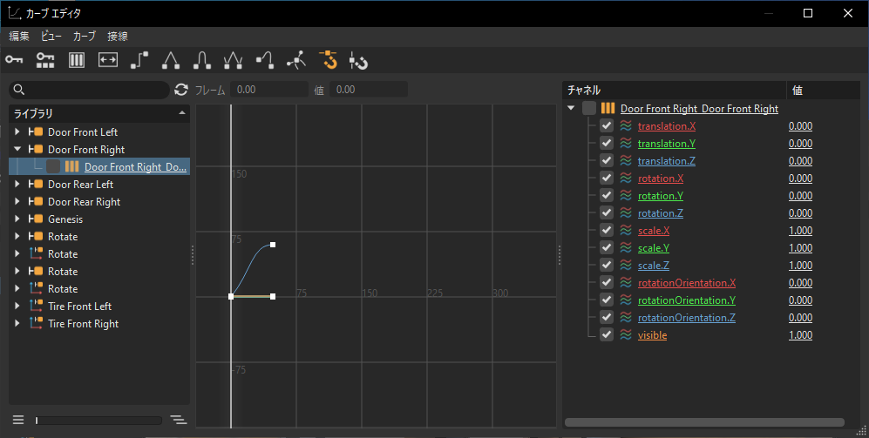869x438 pixels.
Task: Uncheck the translation.Y channel checkbox
Action: click(607, 143)
